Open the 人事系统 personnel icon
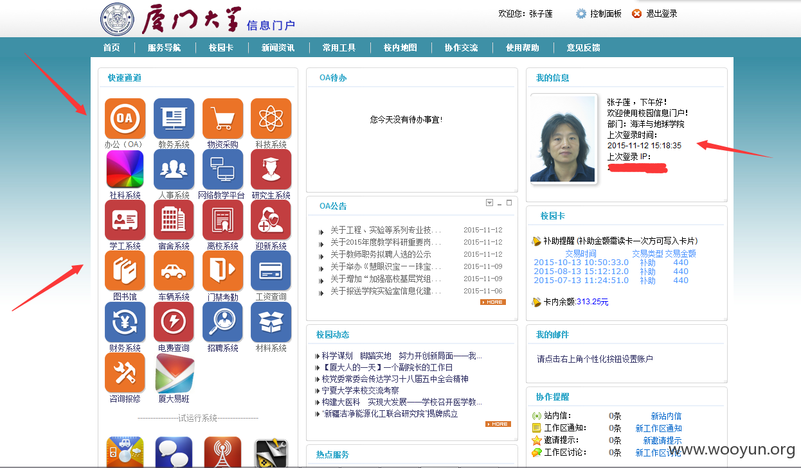The image size is (801, 468). pos(174,169)
